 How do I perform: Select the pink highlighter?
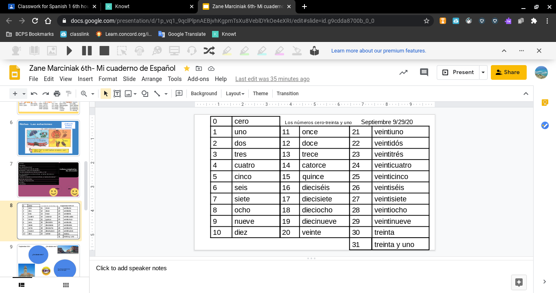(279, 51)
